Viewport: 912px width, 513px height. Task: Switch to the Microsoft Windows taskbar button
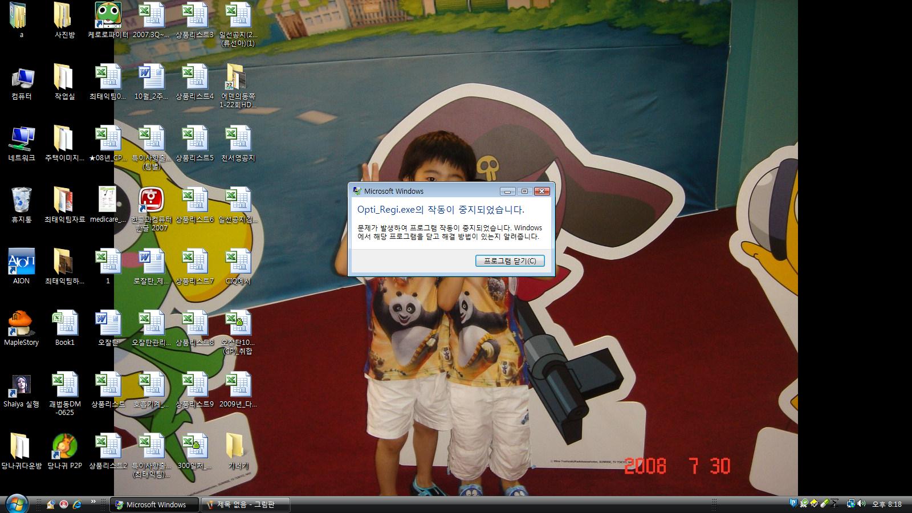click(154, 504)
